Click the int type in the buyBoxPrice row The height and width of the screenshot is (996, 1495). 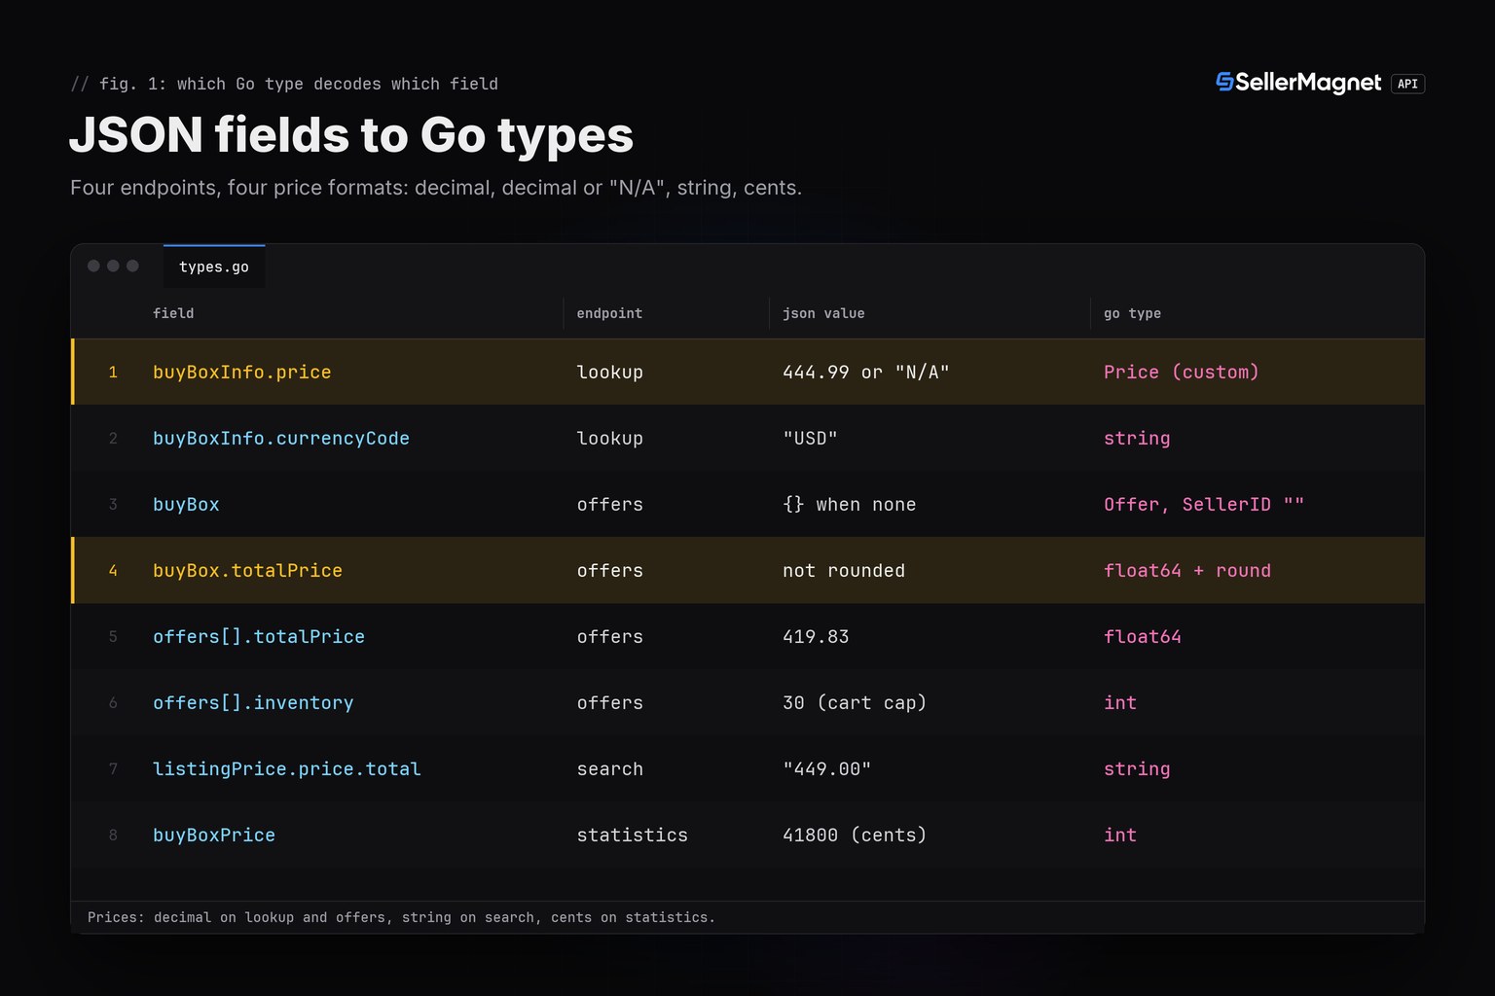[x=1120, y=835]
